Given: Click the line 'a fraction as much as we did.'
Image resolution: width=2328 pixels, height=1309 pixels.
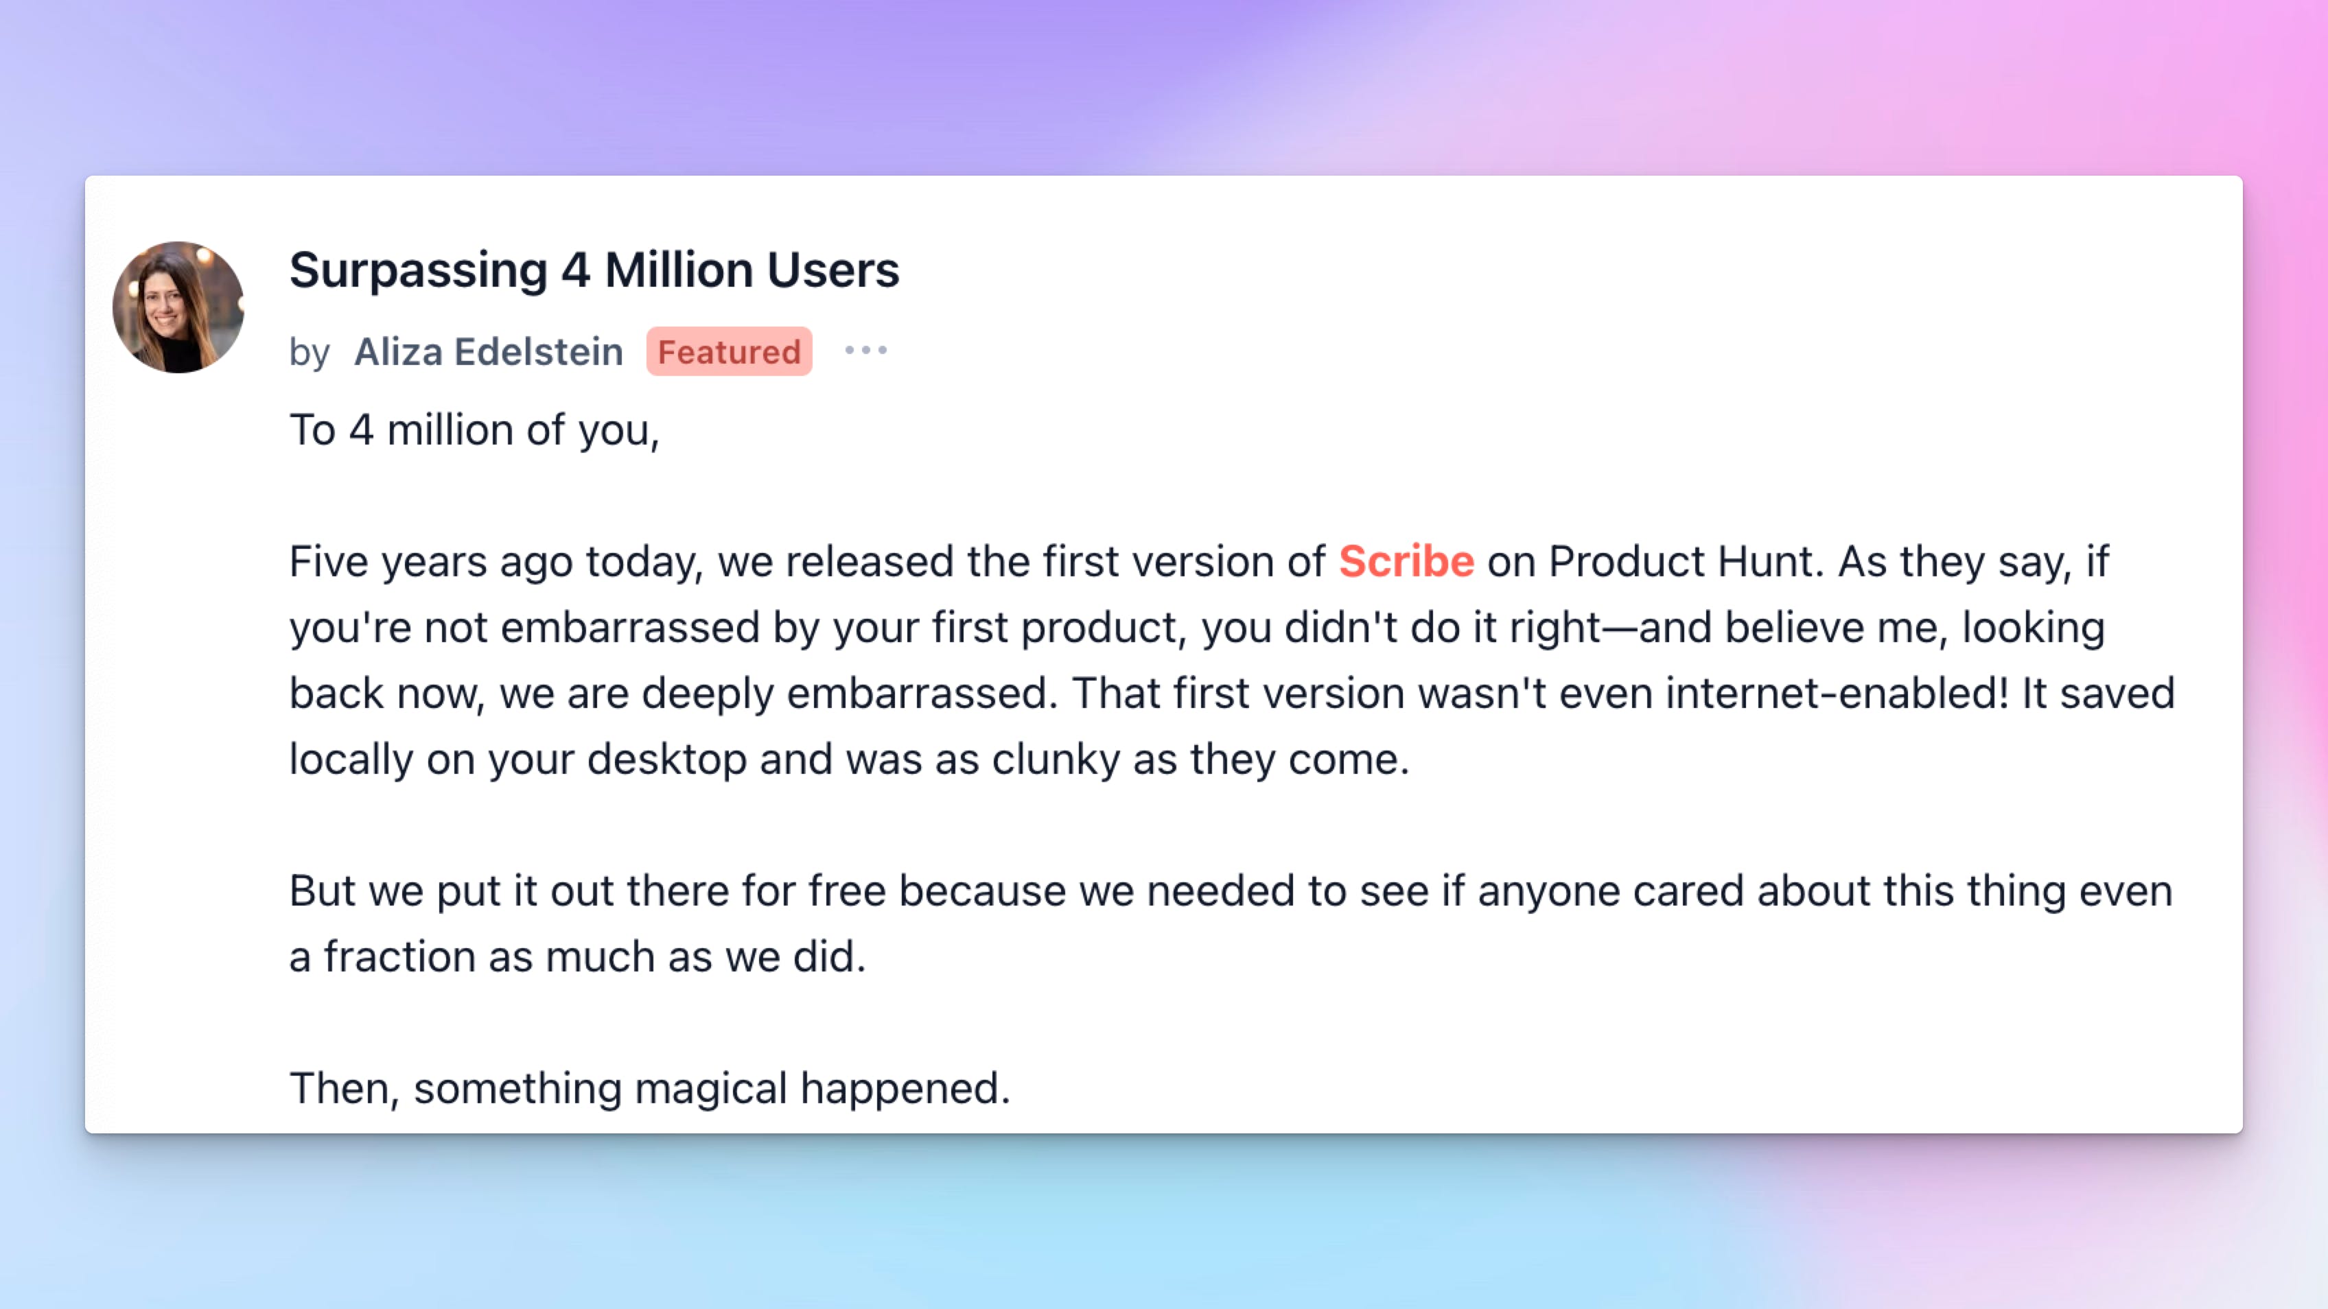Looking at the screenshot, I should pos(577,956).
